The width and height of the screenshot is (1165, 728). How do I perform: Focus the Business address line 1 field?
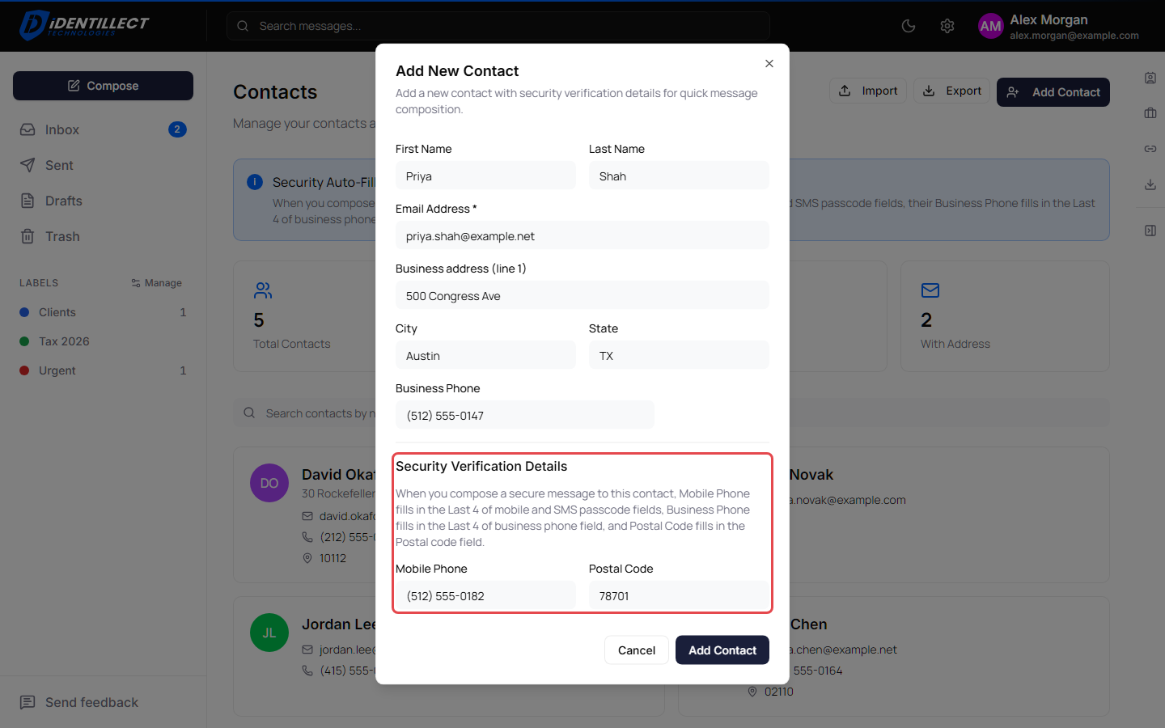582,295
